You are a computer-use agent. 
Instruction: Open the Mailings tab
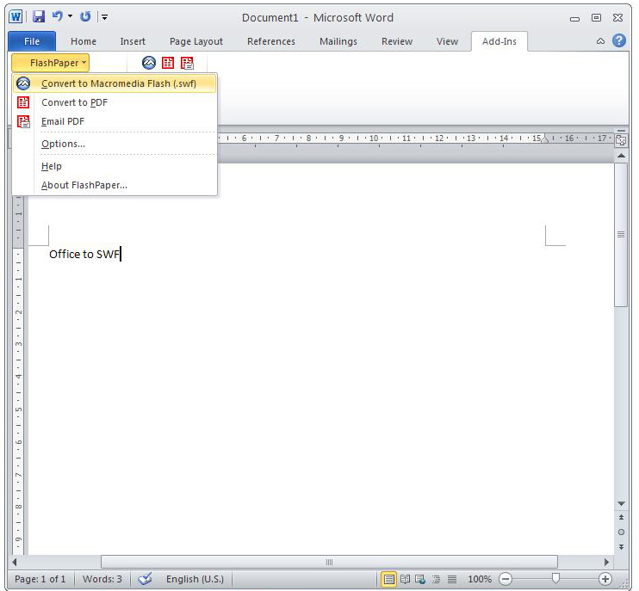[x=338, y=41]
